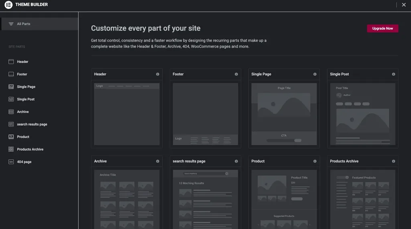Click heading Customize every part of your site

(146, 28)
